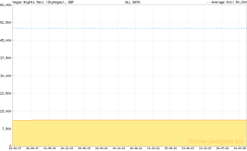Click the ALL DATA label at top

tap(132, 2)
